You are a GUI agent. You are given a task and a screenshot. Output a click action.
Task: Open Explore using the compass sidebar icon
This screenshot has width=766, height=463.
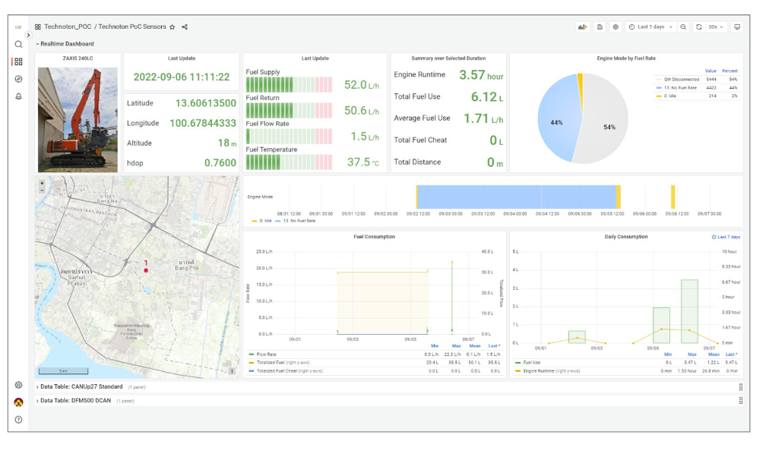18,78
